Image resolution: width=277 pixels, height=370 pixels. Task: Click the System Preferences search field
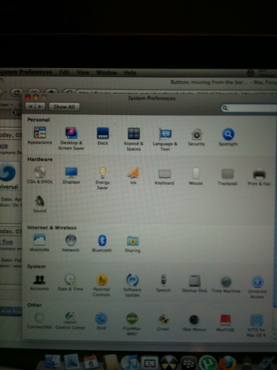[x=249, y=108]
